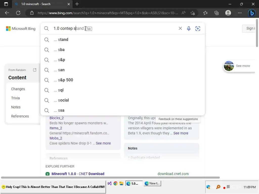The image size is (259, 194).
Task: Open the Items_2 link
Action: point(56,128)
